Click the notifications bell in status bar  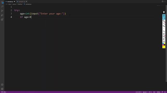[165, 92]
